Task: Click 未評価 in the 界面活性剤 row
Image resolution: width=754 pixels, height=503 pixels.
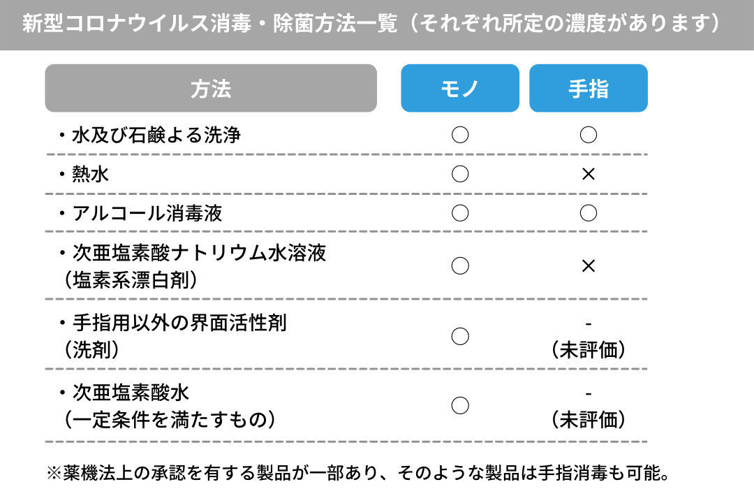Action: point(588,350)
